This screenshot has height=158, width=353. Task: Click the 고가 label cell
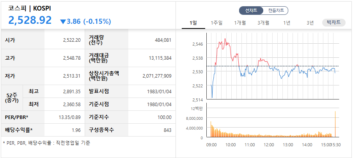click(23, 58)
